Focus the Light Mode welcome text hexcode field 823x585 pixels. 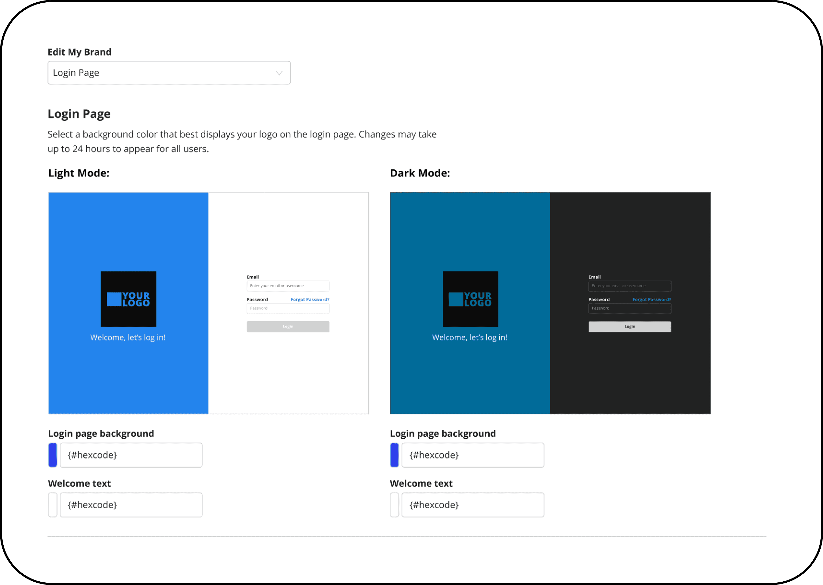click(131, 505)
